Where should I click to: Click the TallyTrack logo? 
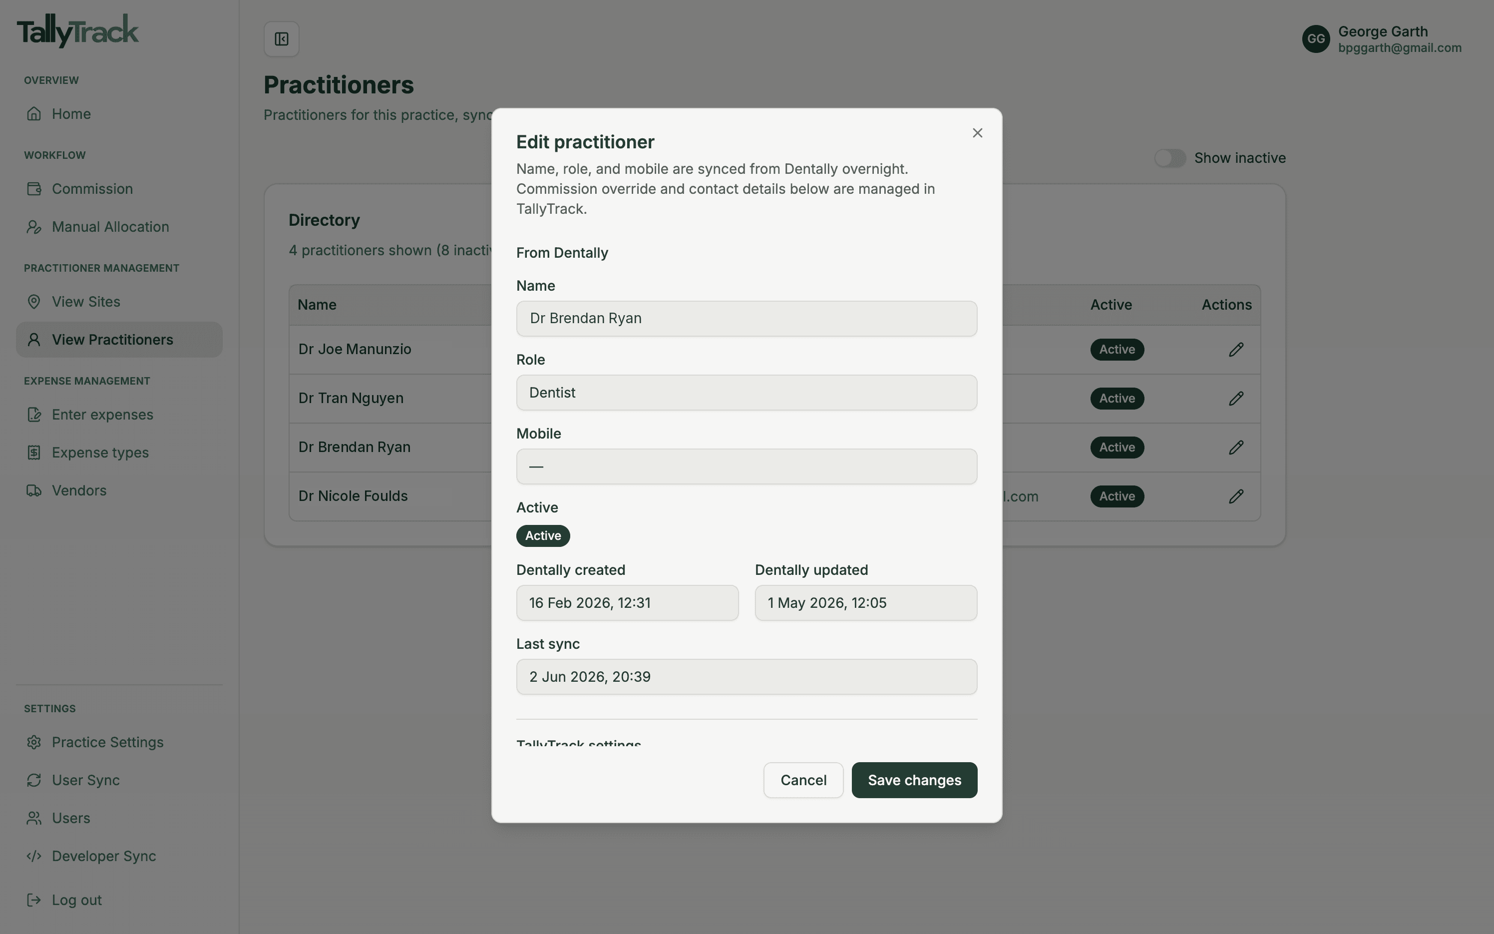click(78, 31)
